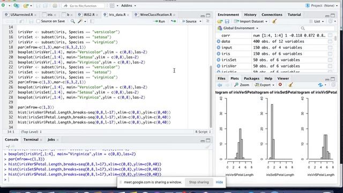Viewport: 343px width, 193px height.
Task: Click the Code Tools magic wand icon
Action: tap(80, 21)
